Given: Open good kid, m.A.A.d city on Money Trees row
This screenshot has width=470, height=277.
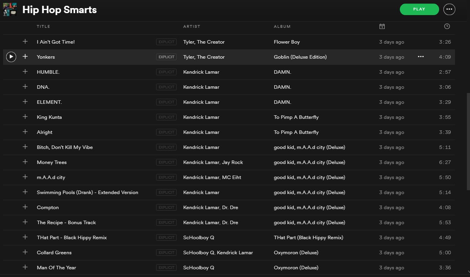Looking at the screenshot, I should coord(309,162).
